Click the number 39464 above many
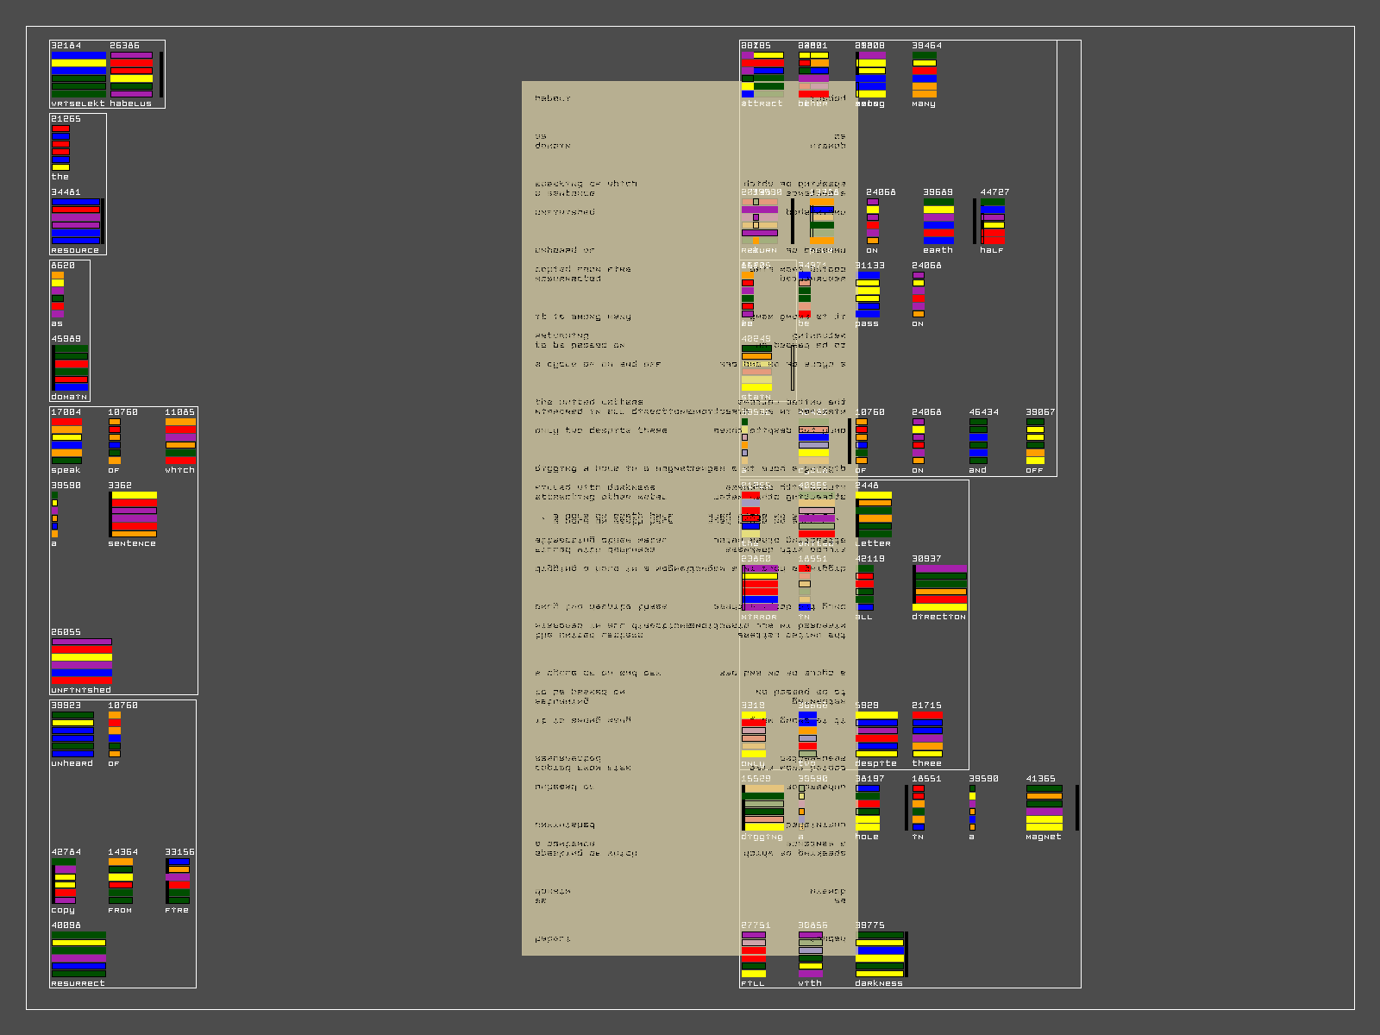This screenshot has width=1380, height=1035. point(926,46)
